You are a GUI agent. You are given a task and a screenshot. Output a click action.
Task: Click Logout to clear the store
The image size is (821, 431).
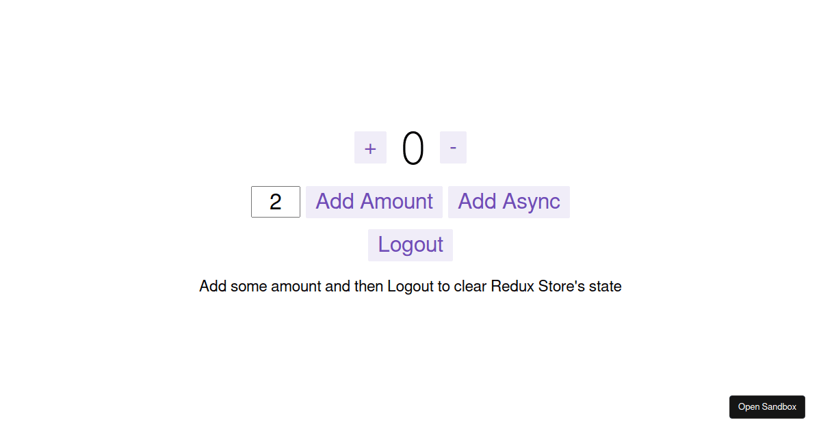(410, 245)
